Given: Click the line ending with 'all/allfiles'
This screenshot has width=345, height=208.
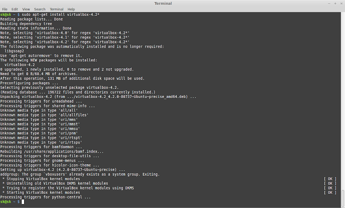Looking at the screenshot, I should 44,115.
